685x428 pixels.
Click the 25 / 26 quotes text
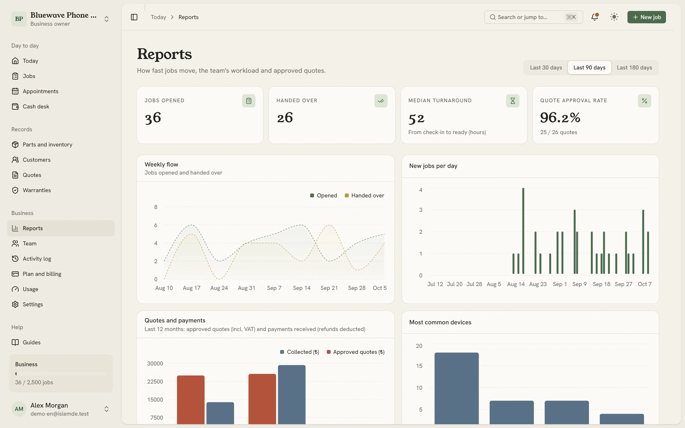[x=559, y=132]
